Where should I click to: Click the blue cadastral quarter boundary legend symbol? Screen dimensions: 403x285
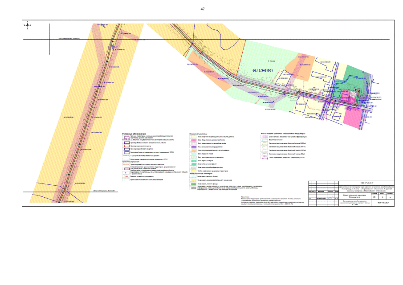tap(126, 149)
